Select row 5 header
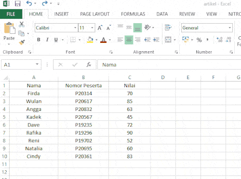 (4, 117)
